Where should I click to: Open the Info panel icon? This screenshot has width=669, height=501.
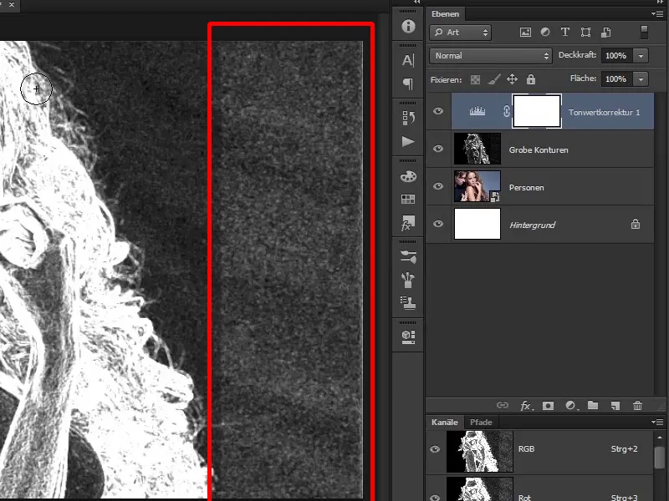[x=408, y=27]
